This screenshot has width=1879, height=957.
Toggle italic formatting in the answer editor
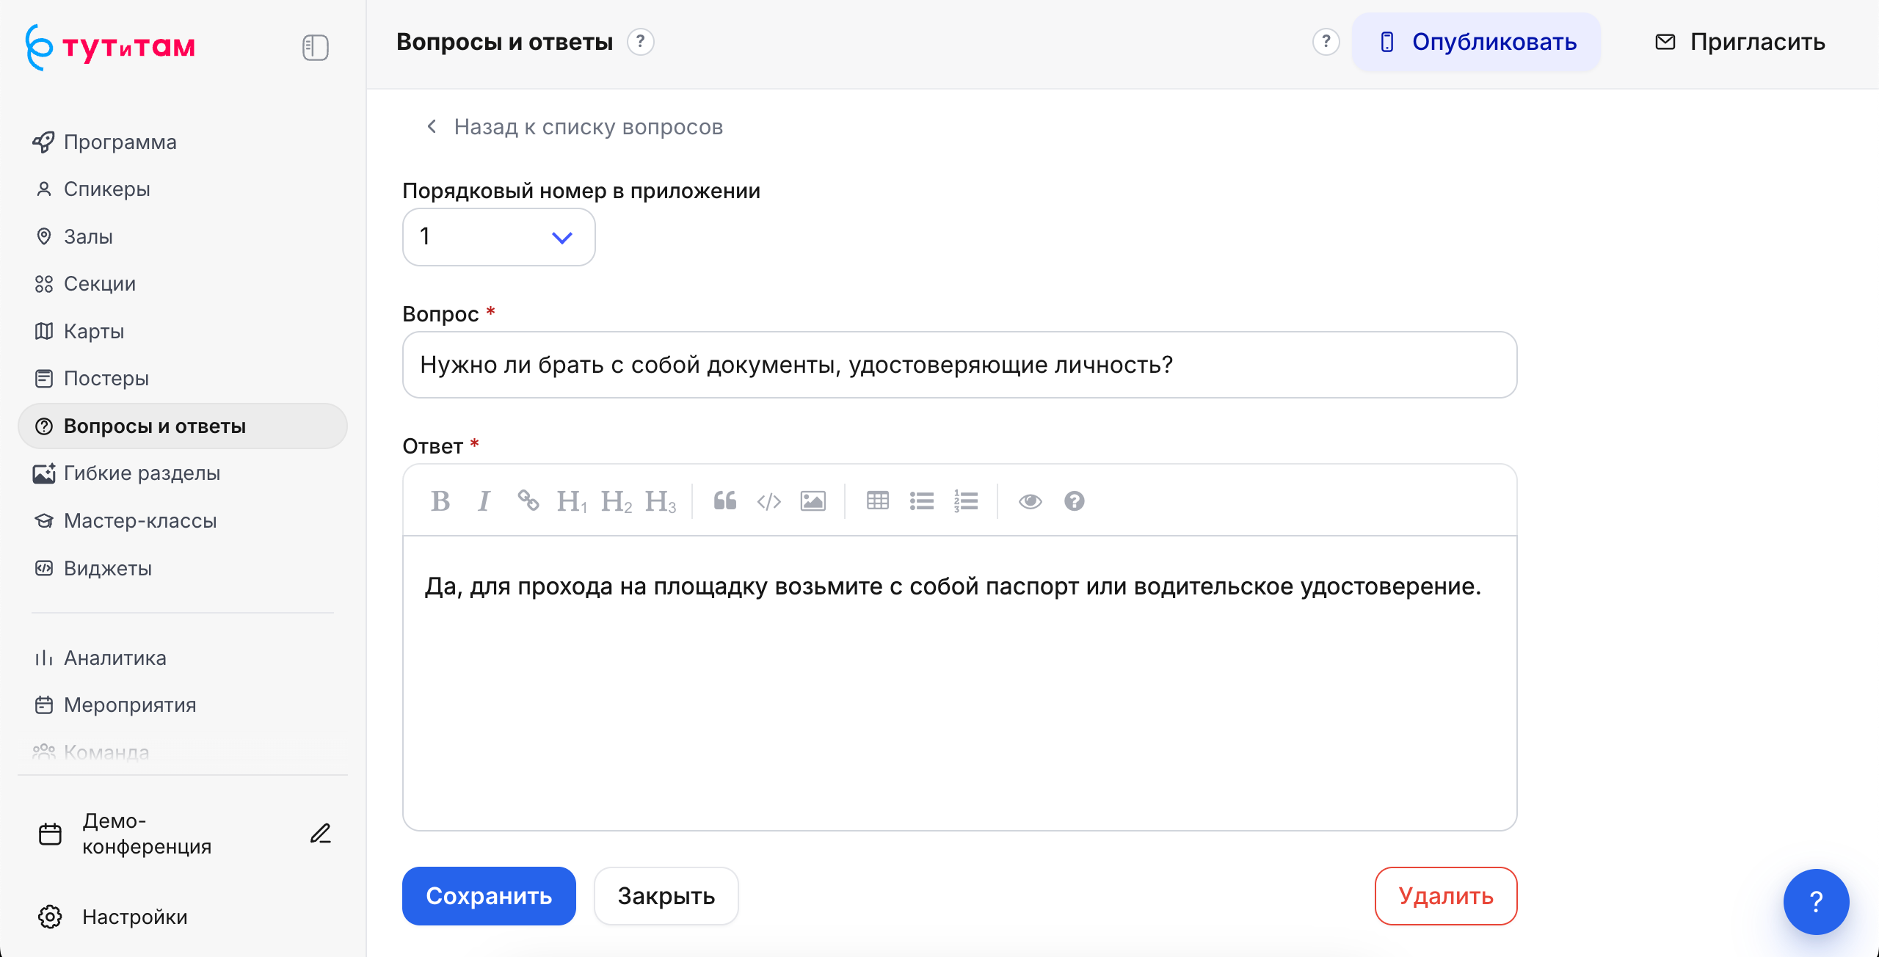(484, 501)
